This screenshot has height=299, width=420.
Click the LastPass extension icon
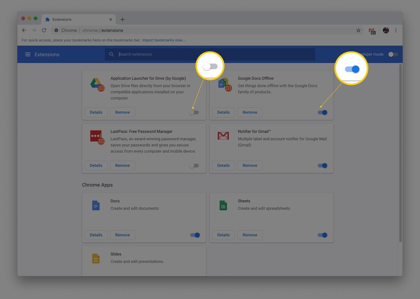[97, 137]
